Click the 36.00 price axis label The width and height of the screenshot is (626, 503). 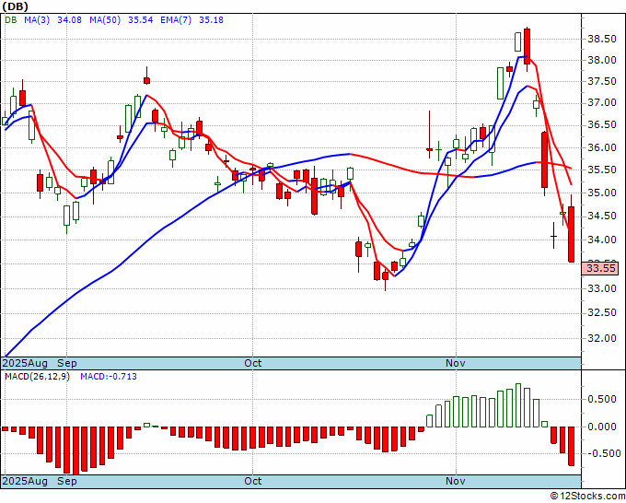(602, 147)
